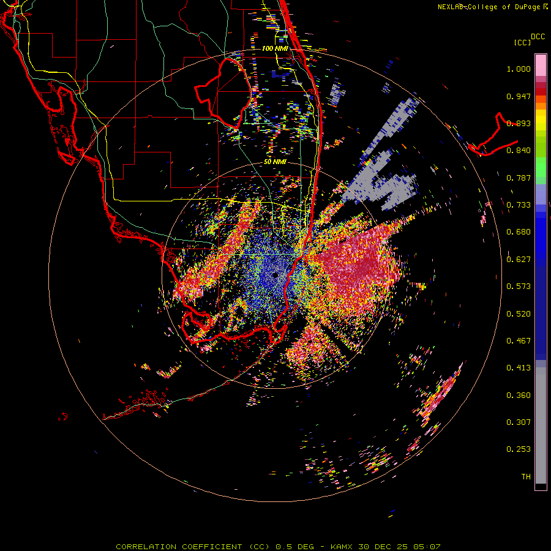Select the 0.893 scale value
The height and width of the screenshot is (551, 551).
tap(519, 123)
